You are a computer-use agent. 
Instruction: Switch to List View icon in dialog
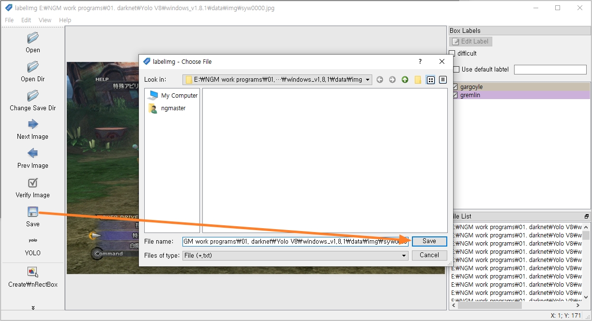point(430,80)
